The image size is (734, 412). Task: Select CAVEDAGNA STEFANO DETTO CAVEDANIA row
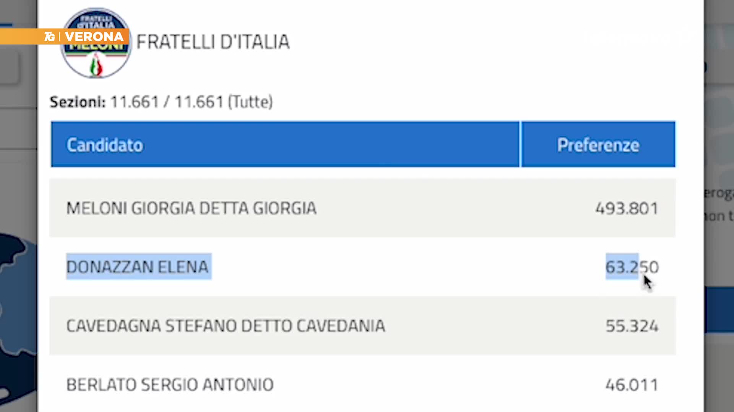(226, 326)
